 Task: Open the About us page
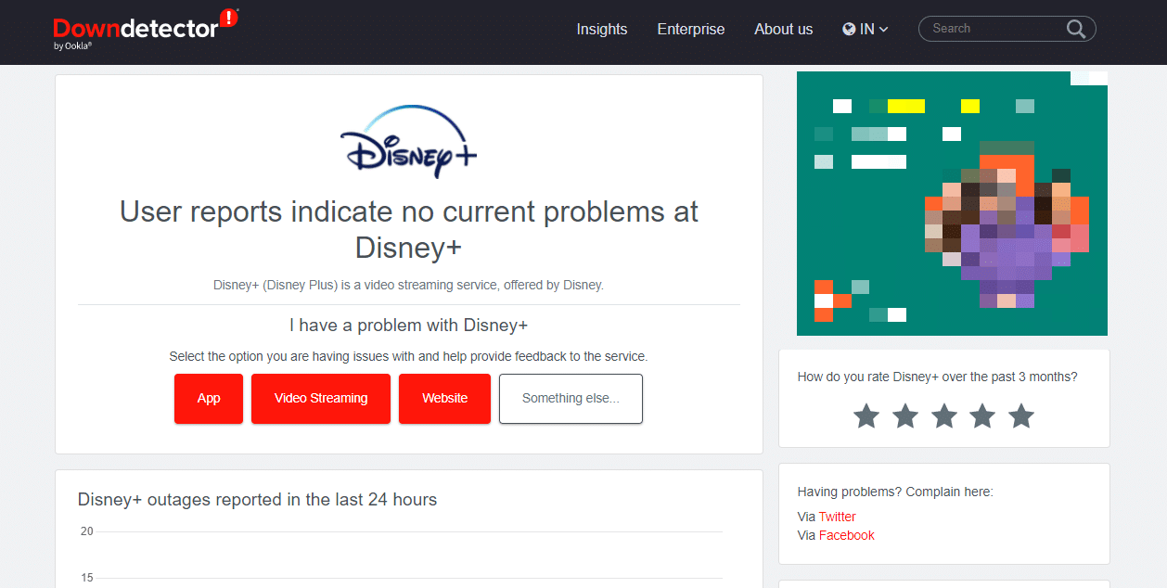click(784, 29)
